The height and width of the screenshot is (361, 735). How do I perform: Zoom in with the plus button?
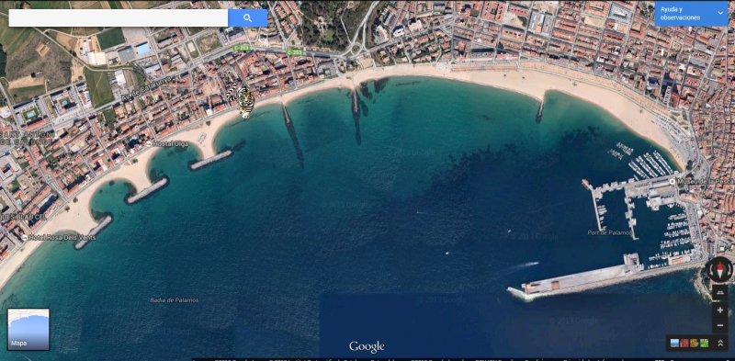tap(720, 310)
